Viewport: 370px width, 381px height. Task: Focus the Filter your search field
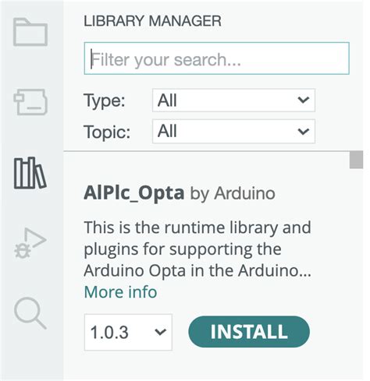coord(216,58)
